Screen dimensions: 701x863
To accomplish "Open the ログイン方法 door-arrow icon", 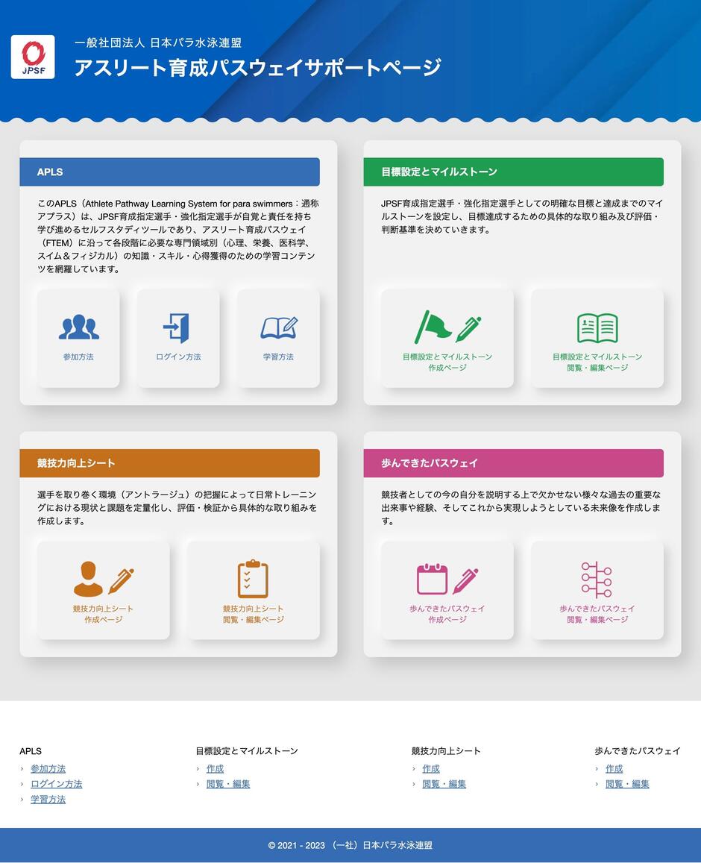I will coord(177,328).
